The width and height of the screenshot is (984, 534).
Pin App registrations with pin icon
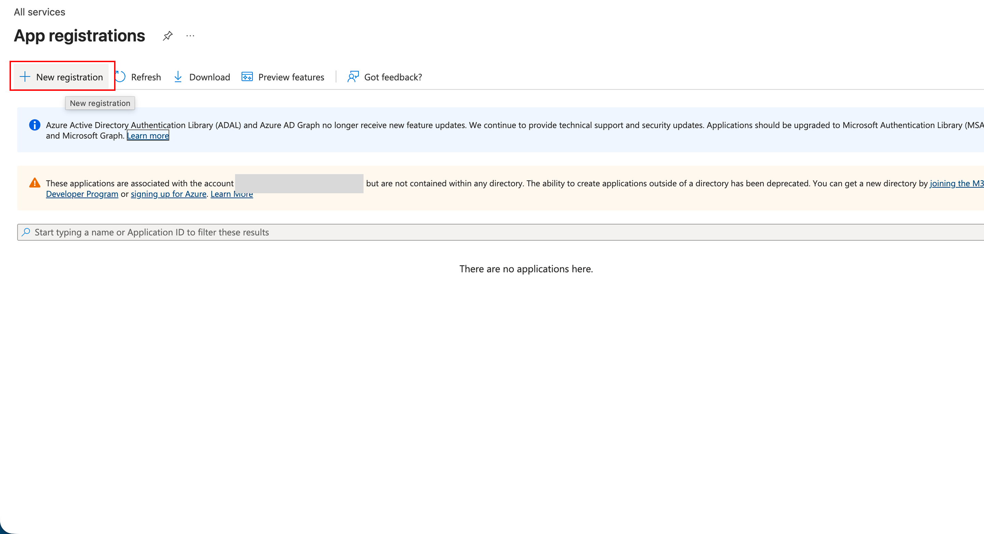[167, 36]
